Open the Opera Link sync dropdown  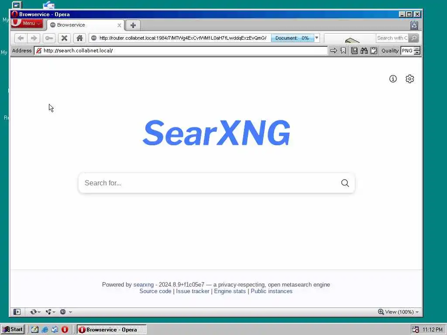click(x=35, y=312)
